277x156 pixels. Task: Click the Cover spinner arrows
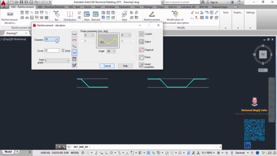tap(63, 50)
